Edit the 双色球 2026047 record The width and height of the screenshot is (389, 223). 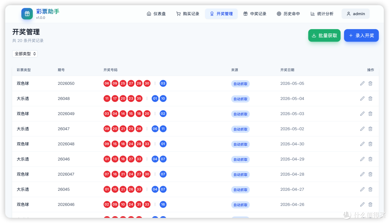point(362,174)
